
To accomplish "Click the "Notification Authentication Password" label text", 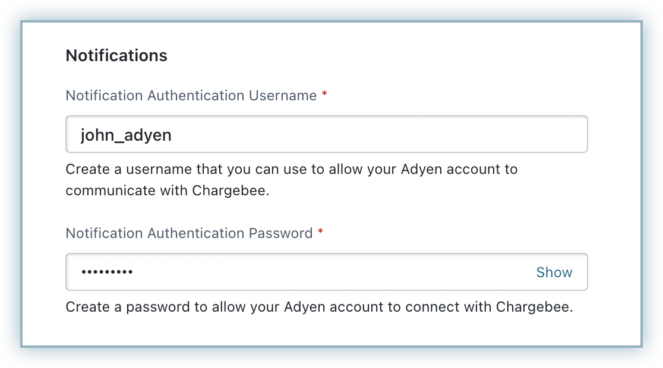I will [x=189, y=233].
